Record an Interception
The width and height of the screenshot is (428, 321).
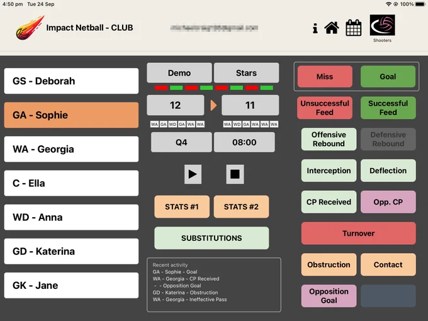[x=329, y=171]
